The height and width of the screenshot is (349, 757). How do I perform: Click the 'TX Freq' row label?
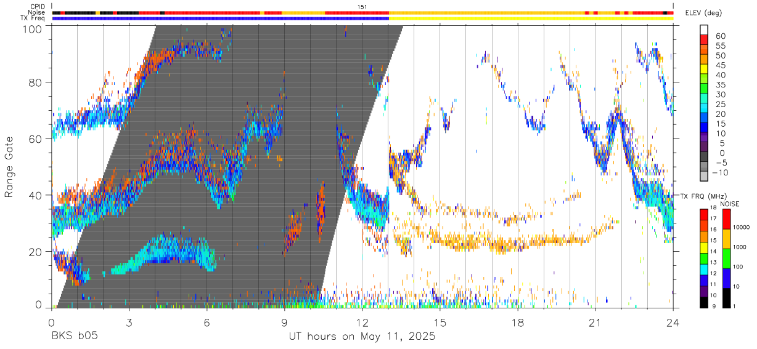click(34, 18)
